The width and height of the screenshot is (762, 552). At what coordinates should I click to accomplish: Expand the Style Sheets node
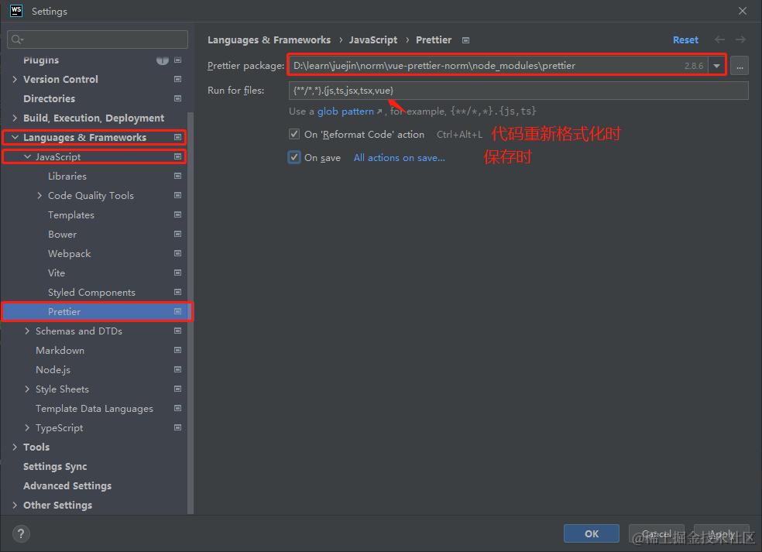pyautogui.click(x=27, y=389)
